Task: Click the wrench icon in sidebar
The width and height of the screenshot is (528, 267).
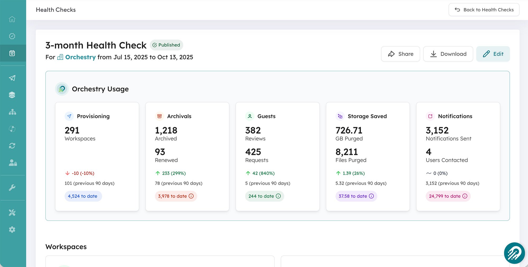Action: (12, 188)
